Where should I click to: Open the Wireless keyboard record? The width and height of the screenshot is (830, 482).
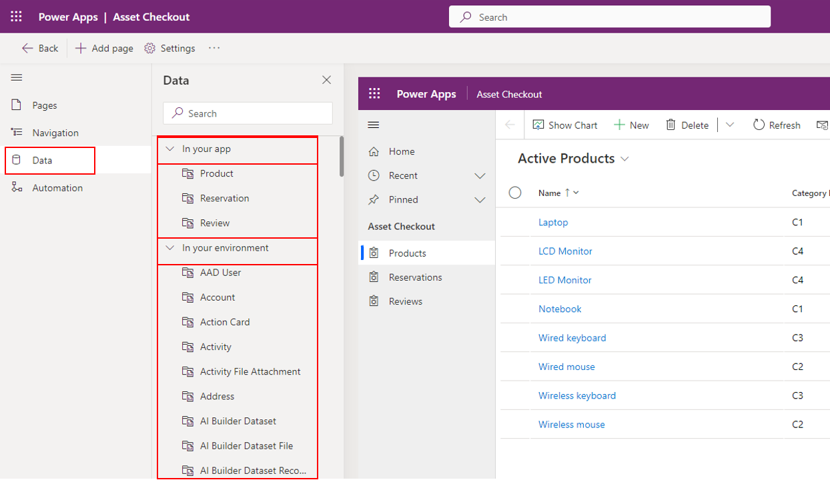click(577, 395)
